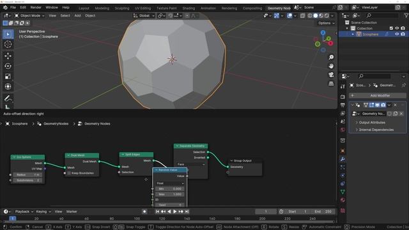Open View Layer properties tab icon
This screenshot has width=409, height=230.
click(343, 114)
